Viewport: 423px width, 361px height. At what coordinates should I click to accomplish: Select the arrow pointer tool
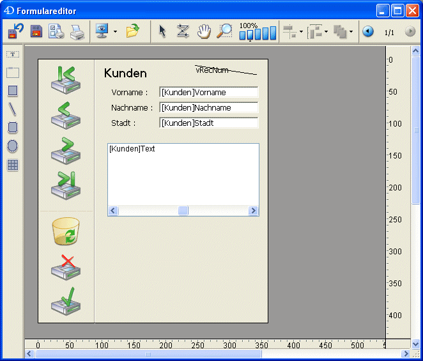point(162,31)
